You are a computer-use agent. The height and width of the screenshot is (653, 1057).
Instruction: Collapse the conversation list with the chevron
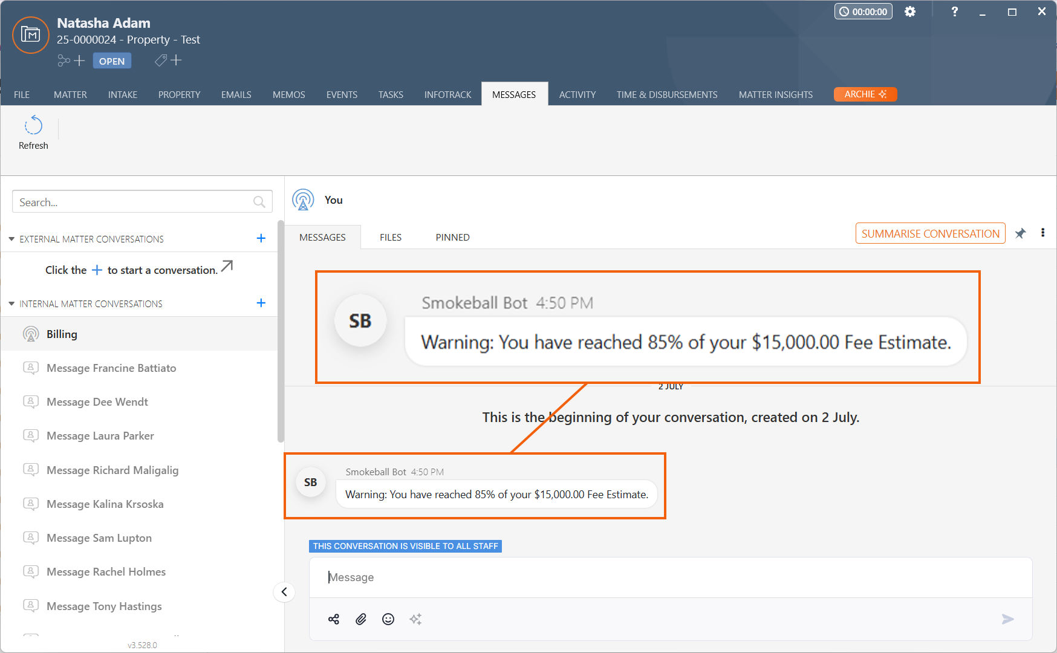[284, 592]
